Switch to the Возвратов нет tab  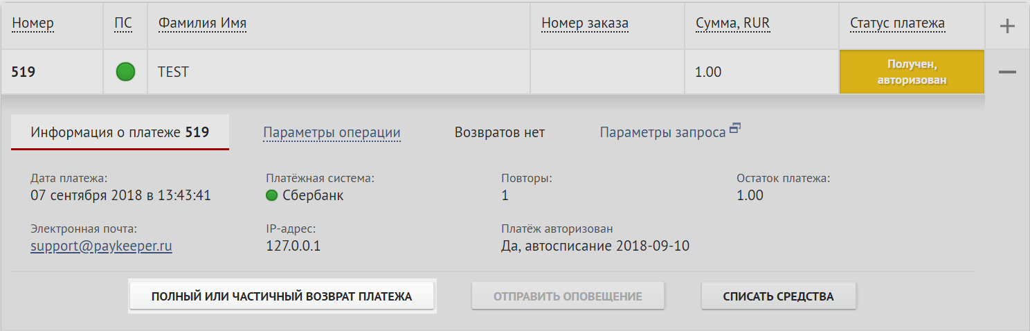point(500,132)
